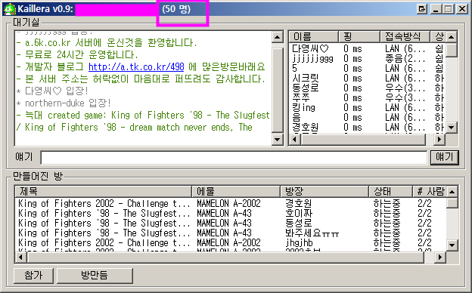The image size is (472, 293).
Task: Click the chat message input field
Action: click(x=234, y=158)
